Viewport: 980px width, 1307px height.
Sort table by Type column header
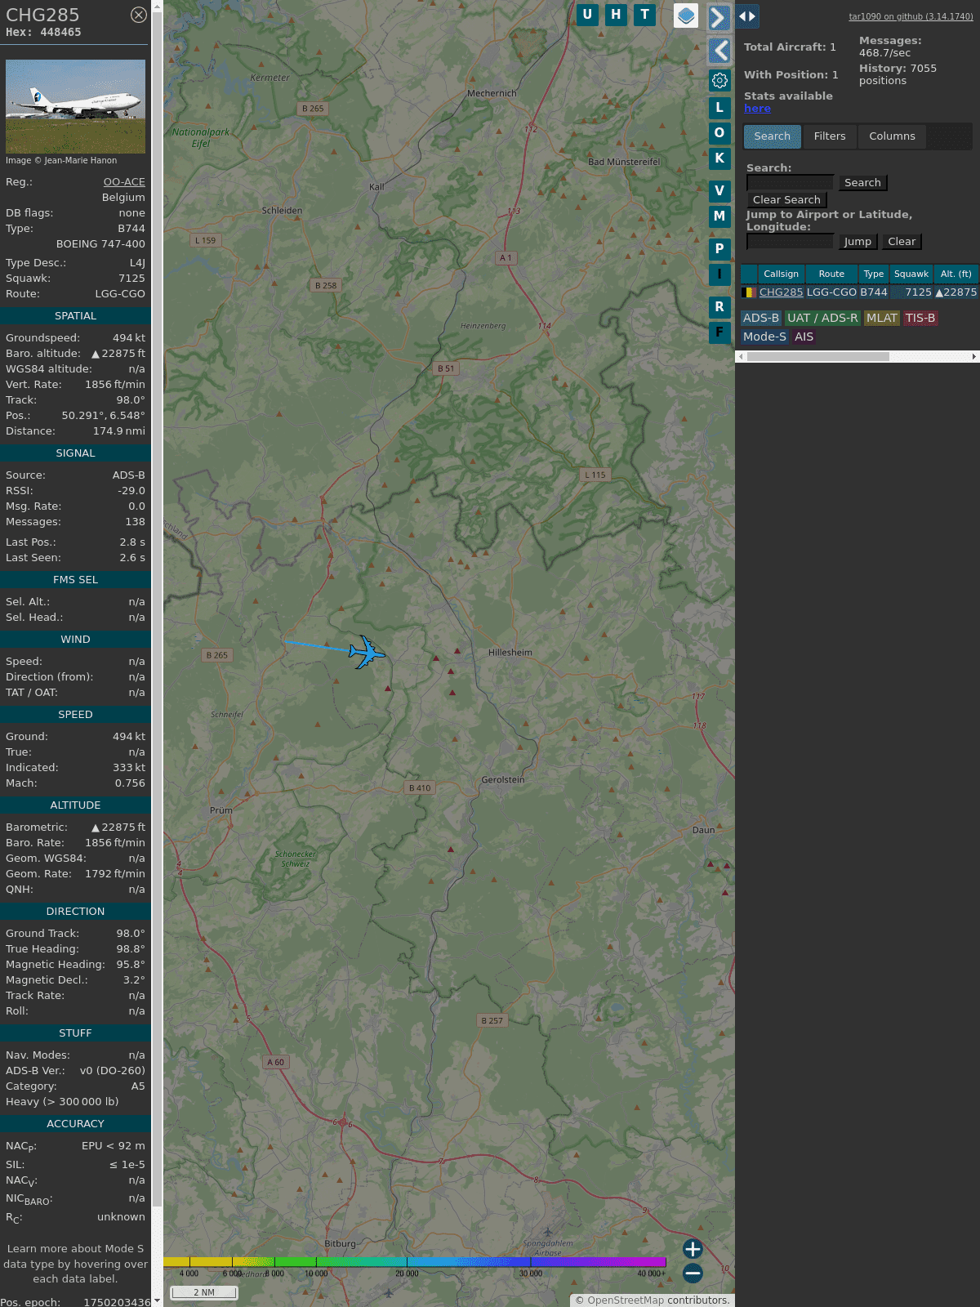874,274
